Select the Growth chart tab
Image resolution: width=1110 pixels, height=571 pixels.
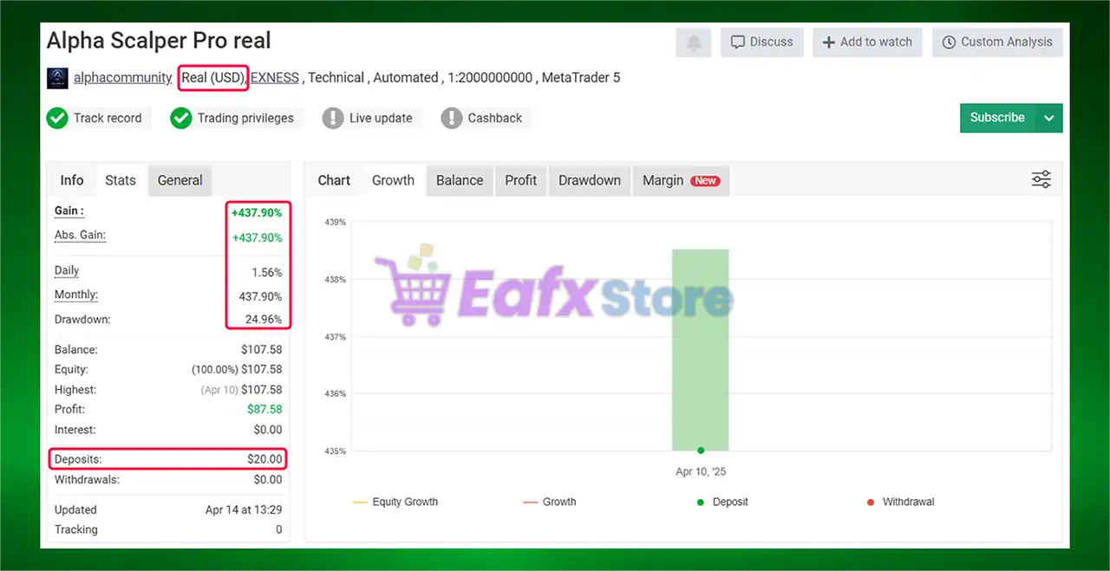[x=393, y=180]
